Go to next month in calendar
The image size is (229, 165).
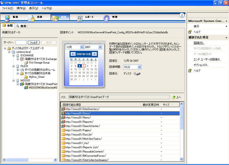tap(94, 54)
